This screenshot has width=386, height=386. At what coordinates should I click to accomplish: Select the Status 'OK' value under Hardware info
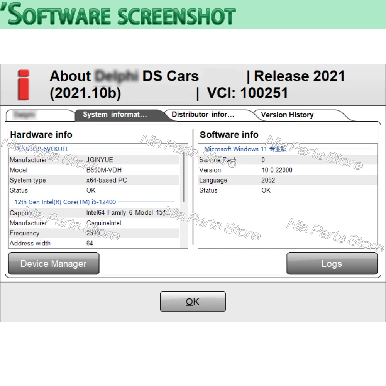coord(91,190)
